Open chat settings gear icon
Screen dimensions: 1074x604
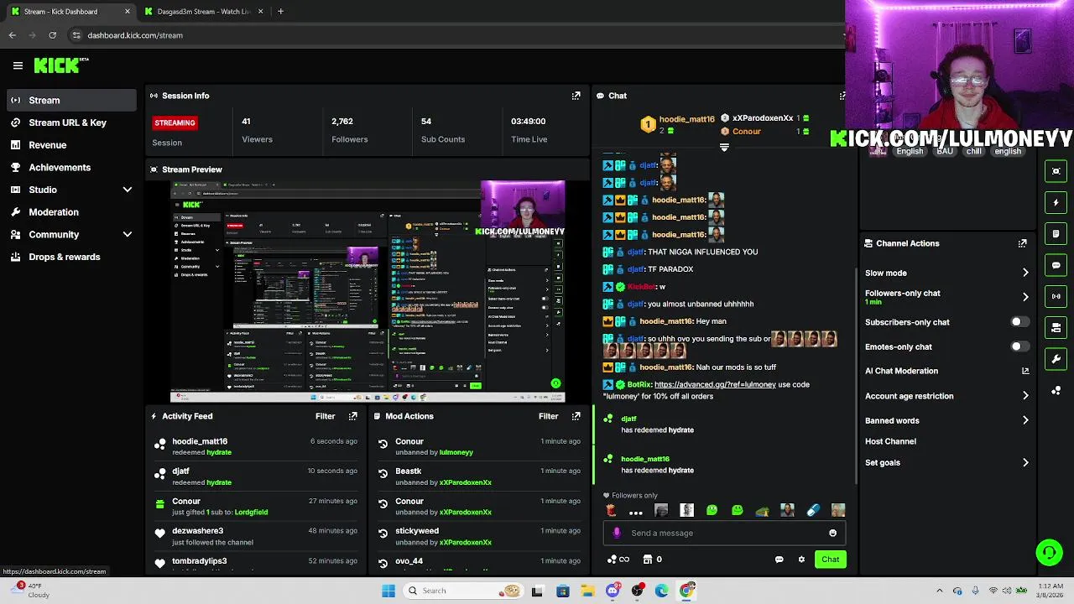[801, 560]
